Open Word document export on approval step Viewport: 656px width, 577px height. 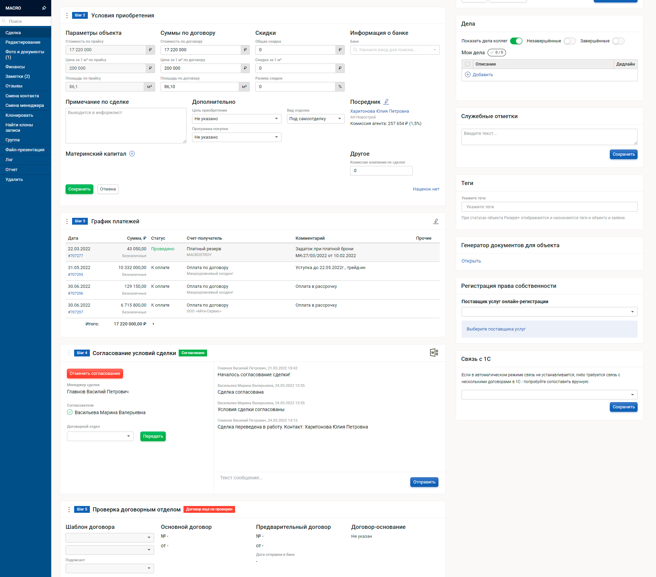(434, 352)
